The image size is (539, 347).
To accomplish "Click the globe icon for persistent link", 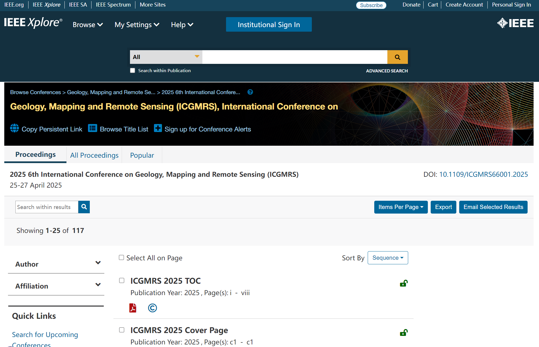I will tap(15, 128).
